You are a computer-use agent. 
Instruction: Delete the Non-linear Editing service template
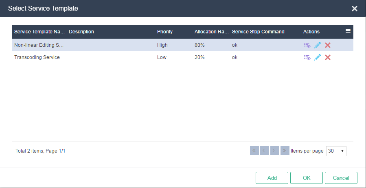[328, 45]
